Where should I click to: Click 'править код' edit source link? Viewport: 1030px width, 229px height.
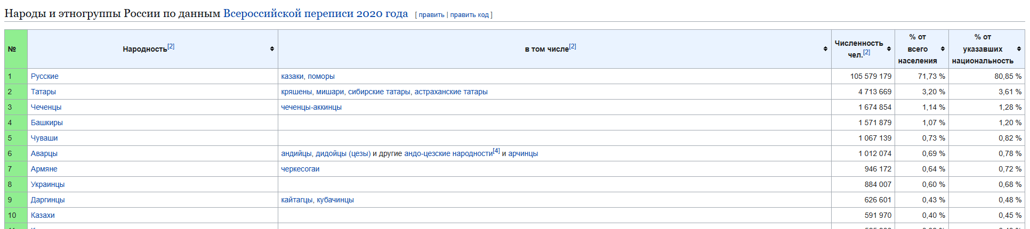[x=469, y=15]
